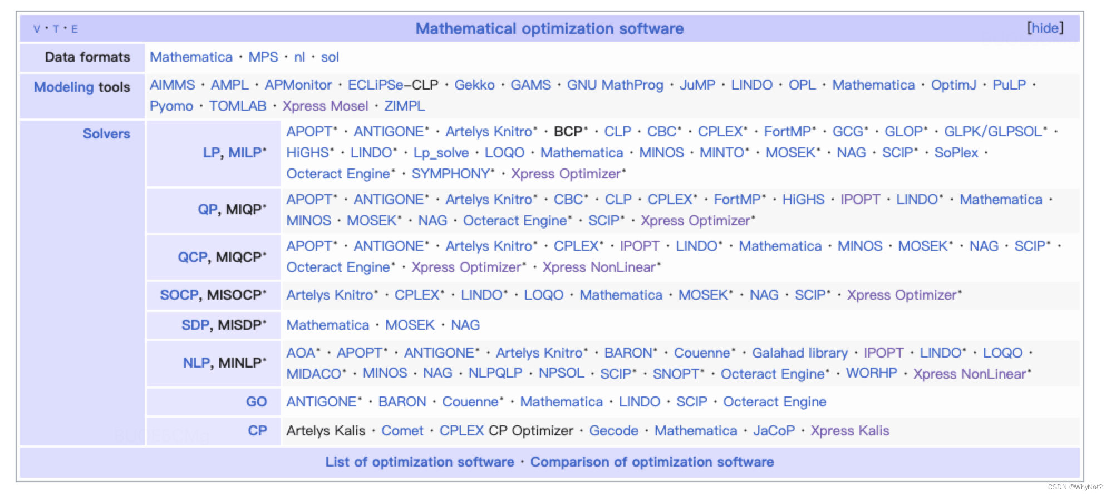Screen dimensions: 1111x496
Task: Open Mathematica in the Data formats row
Action: click(191, 57)
